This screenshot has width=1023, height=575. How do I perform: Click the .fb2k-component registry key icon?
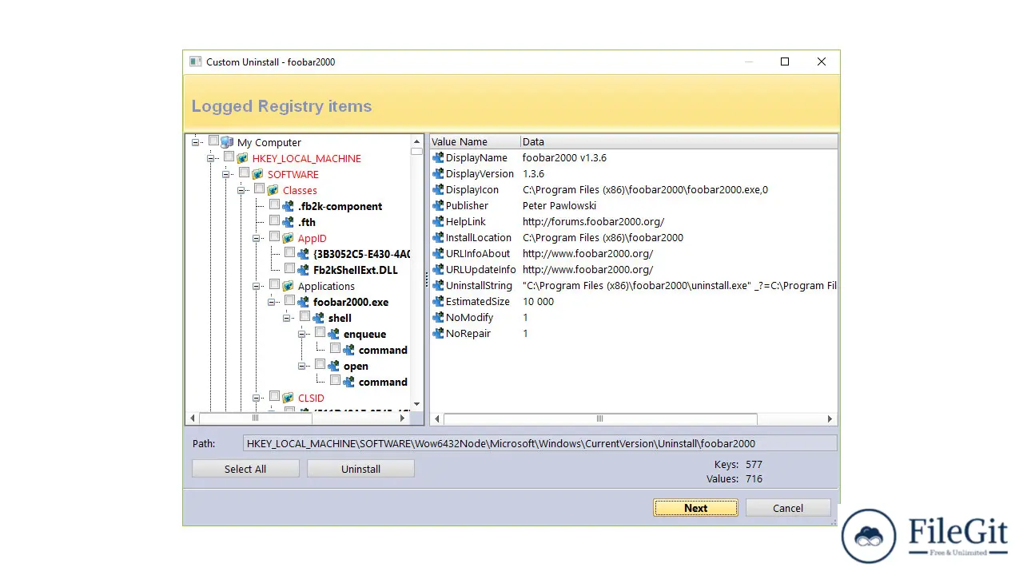point(288,206)
